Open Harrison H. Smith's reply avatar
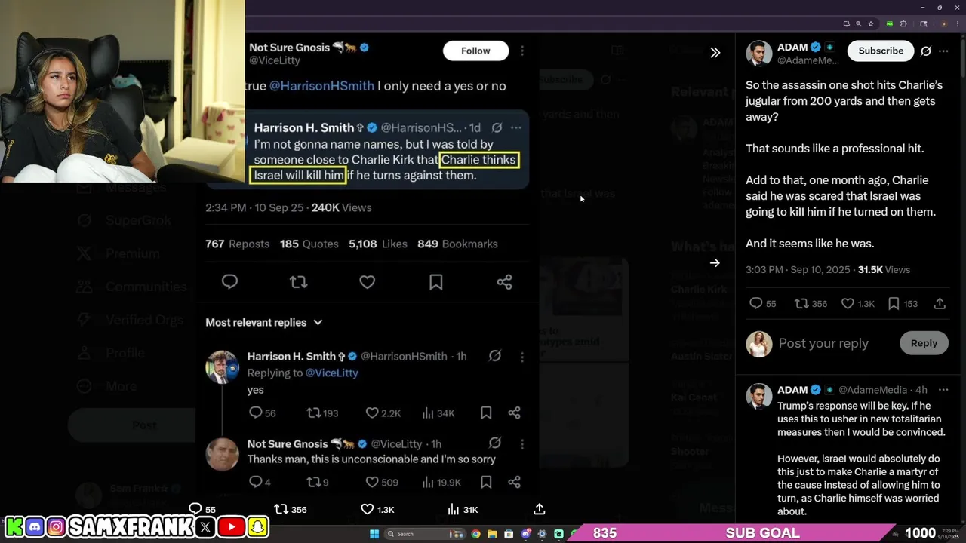Viewport: 966px width, 543px height. 222,367
